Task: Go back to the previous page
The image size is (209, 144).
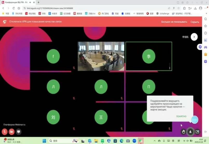Action: [3, 8]
